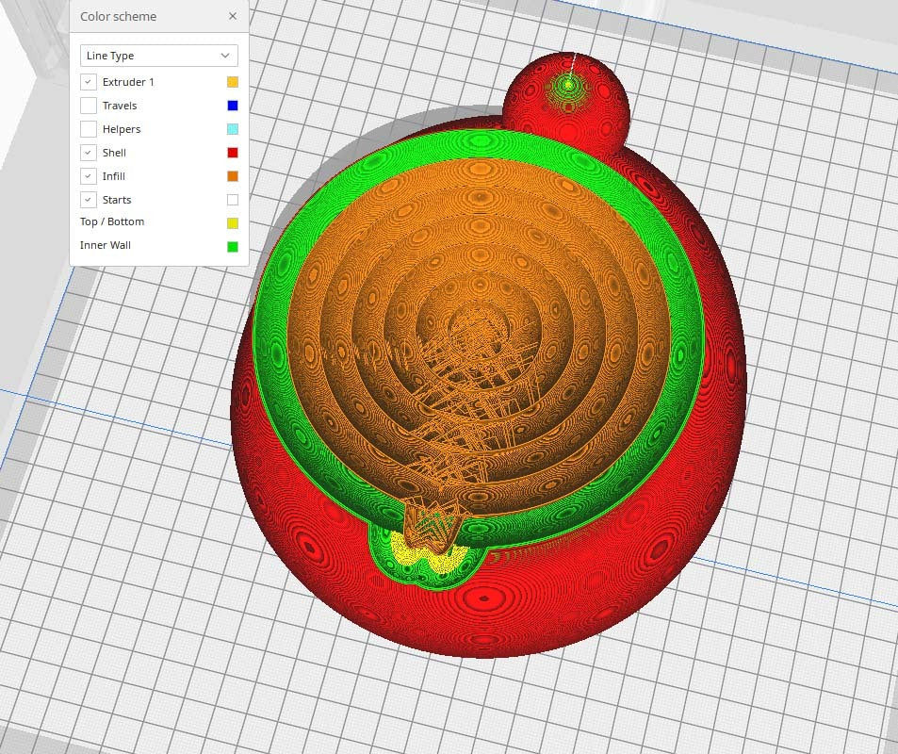Click the Travels blue color swatch
Image resolution: width=898 pixels, height=754 pixels.
click(x=233, y=106)
